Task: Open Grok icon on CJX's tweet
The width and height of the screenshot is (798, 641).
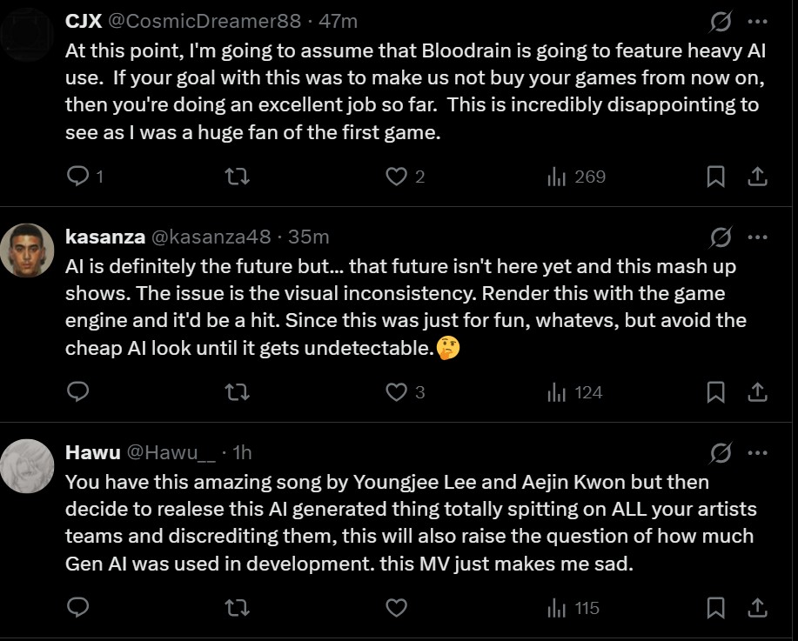Action: pyautogui.click(x=721, y=22)
